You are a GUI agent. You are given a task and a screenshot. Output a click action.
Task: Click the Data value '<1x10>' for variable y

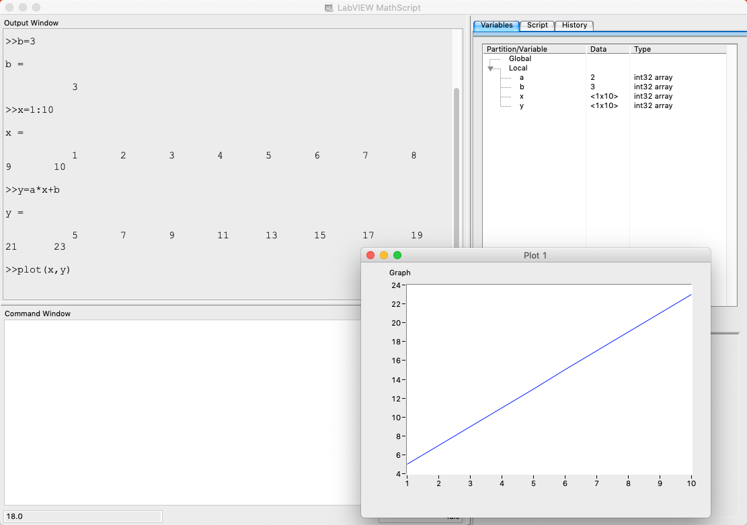(x=604, y=106)
